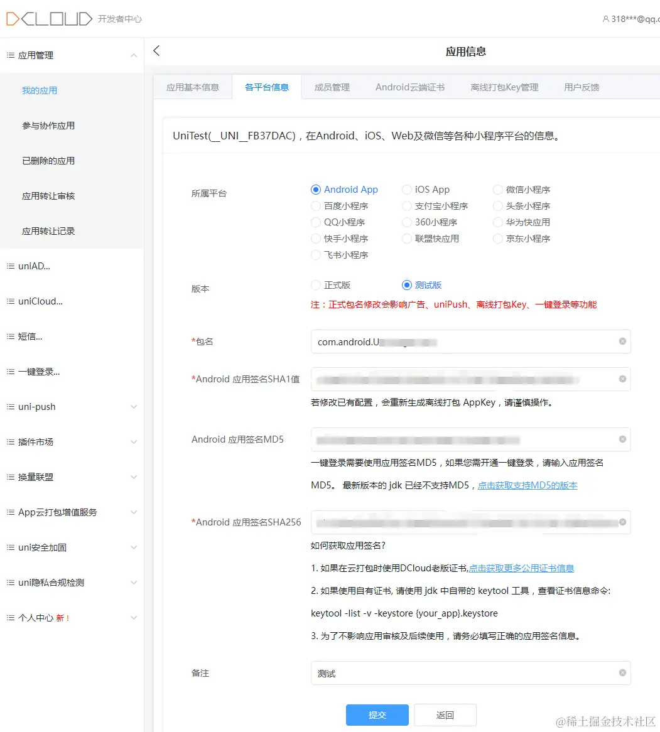Click the list icon beside 换量联盟
Viewport: 660px width, 732px height.
10,477
